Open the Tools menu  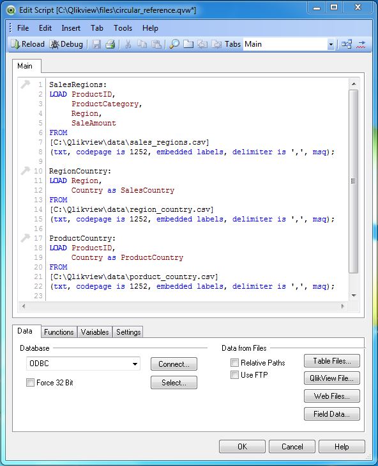(x=123, y=28)
